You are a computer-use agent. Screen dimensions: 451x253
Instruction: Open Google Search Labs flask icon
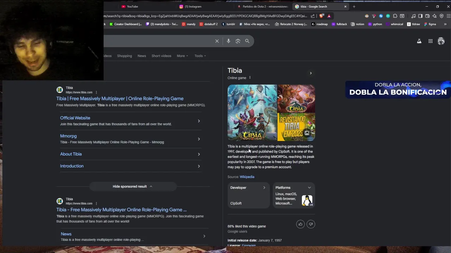(x=419, y=41)
